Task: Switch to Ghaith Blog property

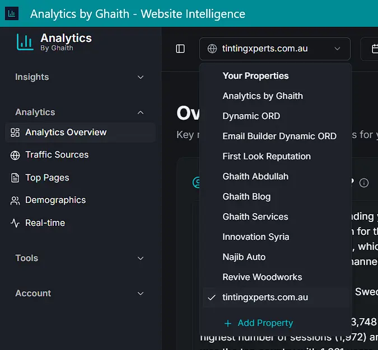Action: [246, 197]
